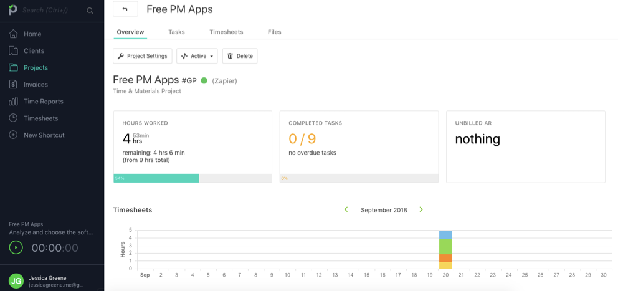Go to previous month in Timesheets chart

coord(346,210)
